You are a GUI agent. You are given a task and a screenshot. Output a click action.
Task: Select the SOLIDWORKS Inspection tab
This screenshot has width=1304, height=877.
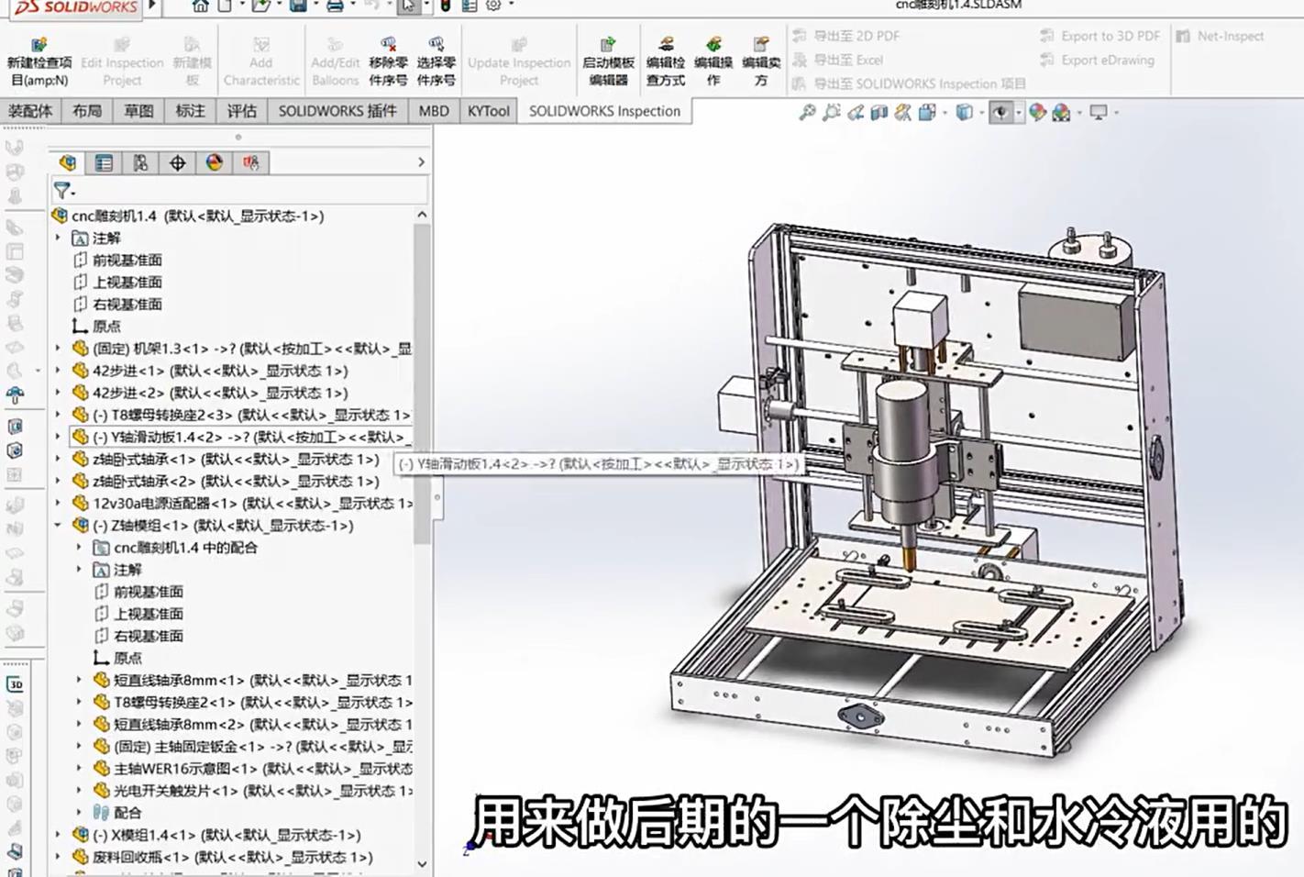coord(604,111)
